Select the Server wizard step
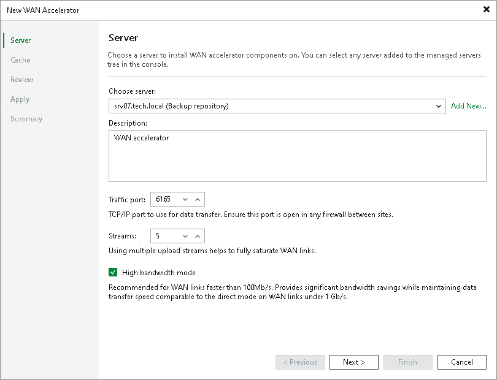Viewport: 497px width, 380px height. coord(21,40)
